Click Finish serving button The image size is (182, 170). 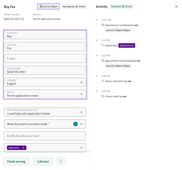click(x=16, y=161)
